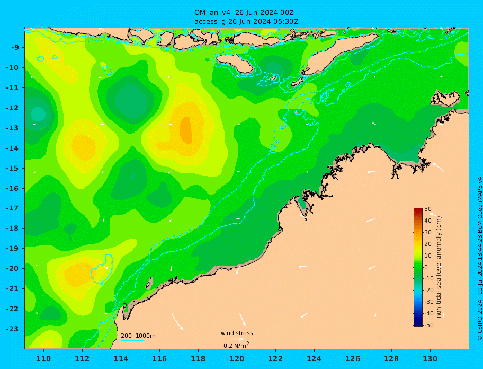Click the long island near 125E 9S
Image resolution: width=483 pixels, height=369 pixels.
pyautogui.click(x=339, y=54)
